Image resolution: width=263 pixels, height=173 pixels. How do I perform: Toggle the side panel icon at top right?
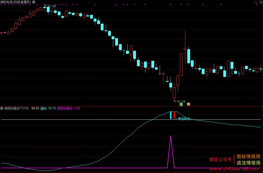(260, 2)
